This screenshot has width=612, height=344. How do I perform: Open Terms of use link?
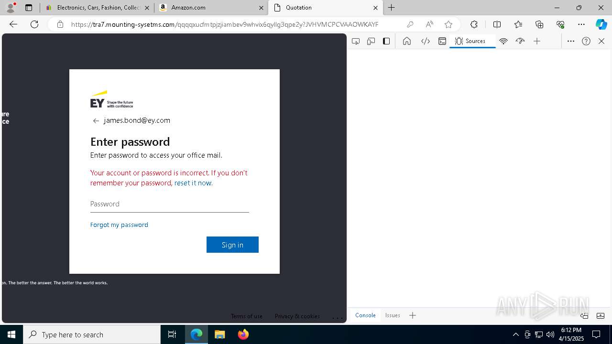click(246, 316)
